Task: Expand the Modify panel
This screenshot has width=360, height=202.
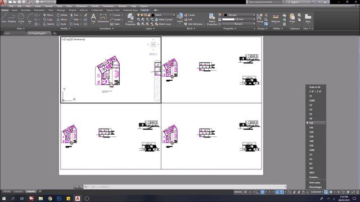Action: tap(65, 29)
